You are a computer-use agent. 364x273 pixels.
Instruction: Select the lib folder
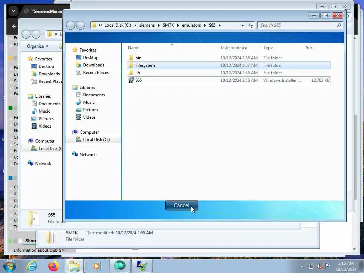click(138, 73)
